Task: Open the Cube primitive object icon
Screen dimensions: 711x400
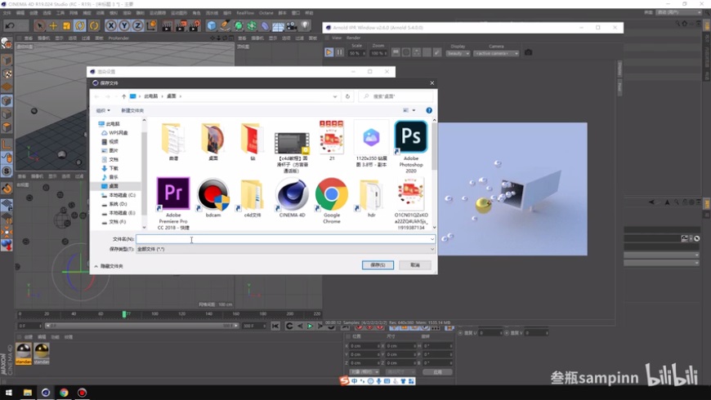Action: coord(212,26)
